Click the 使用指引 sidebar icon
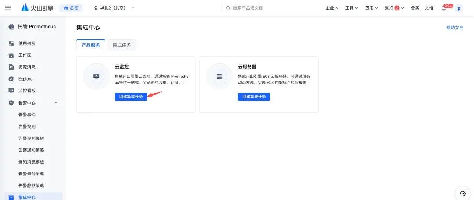Viewport: 474px width, 200px height. tap(11, 43)
